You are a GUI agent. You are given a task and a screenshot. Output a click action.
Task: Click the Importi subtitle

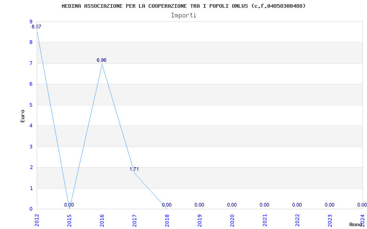[183, 16]
